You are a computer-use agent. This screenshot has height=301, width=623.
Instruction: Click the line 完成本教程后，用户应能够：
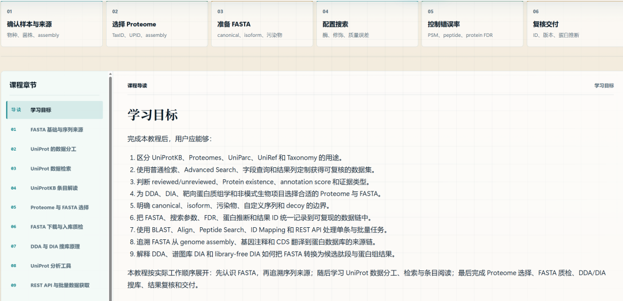click(170, 139)
